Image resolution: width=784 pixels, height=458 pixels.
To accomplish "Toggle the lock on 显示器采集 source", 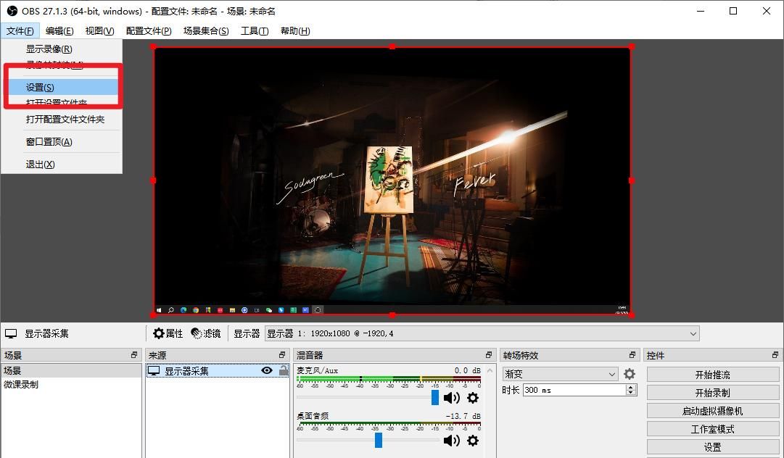I will pyautogui.click(x=284, y=370).
